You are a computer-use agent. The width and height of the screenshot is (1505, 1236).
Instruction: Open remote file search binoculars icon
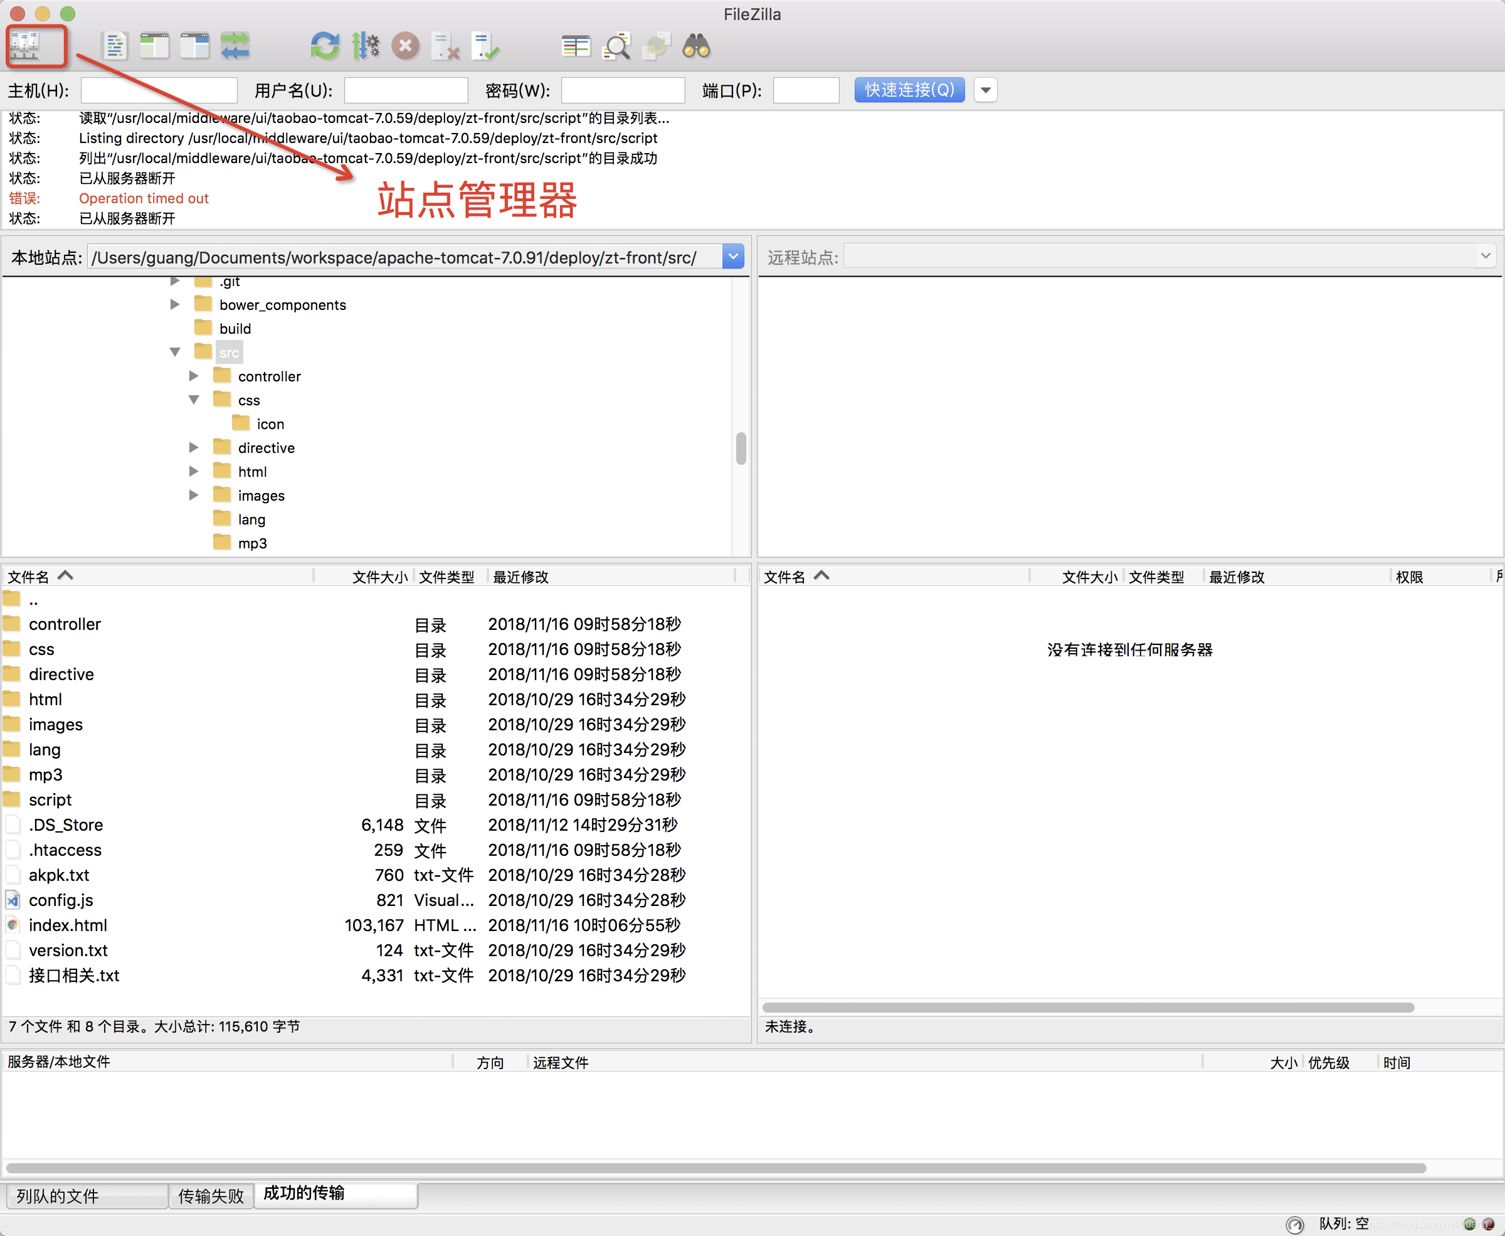697,46
